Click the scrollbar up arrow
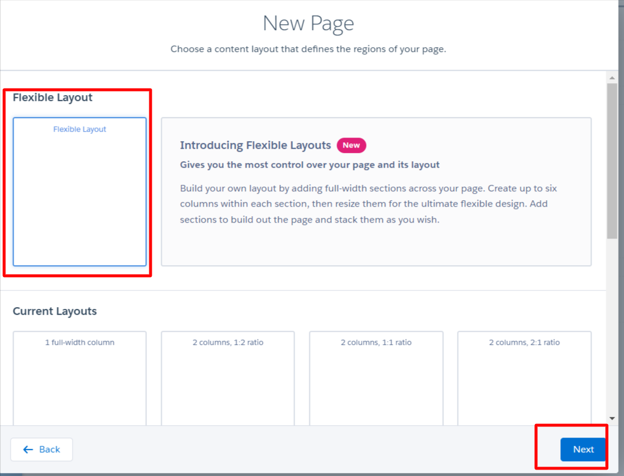Screen dimensions: 624x476 pos(612,77)
